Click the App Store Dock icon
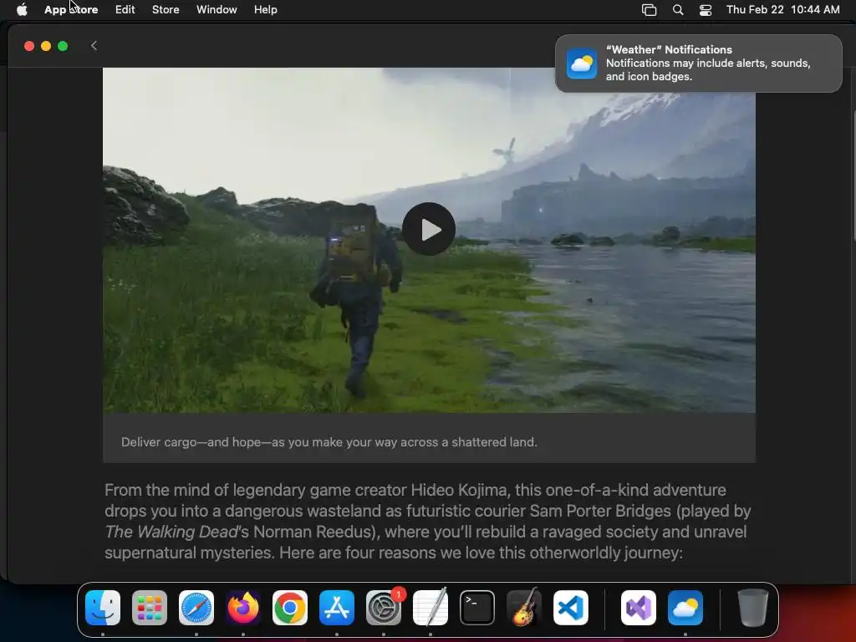The image size is (856, 642). pyautogui.click(x=337, y=608)
